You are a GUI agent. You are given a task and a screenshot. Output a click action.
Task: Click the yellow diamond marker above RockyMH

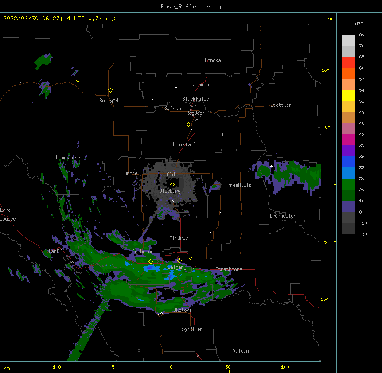110,90
